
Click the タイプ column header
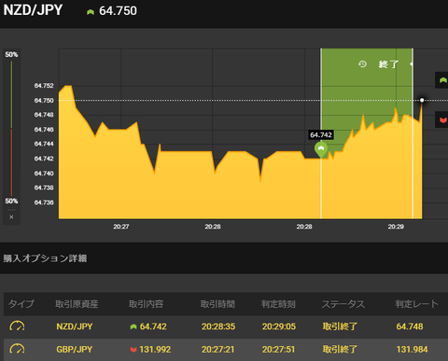click(21, 304)
